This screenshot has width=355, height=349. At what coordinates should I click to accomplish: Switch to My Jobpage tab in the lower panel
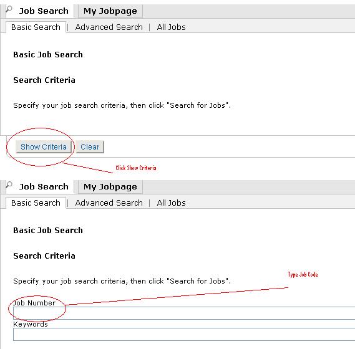point(110,187)
